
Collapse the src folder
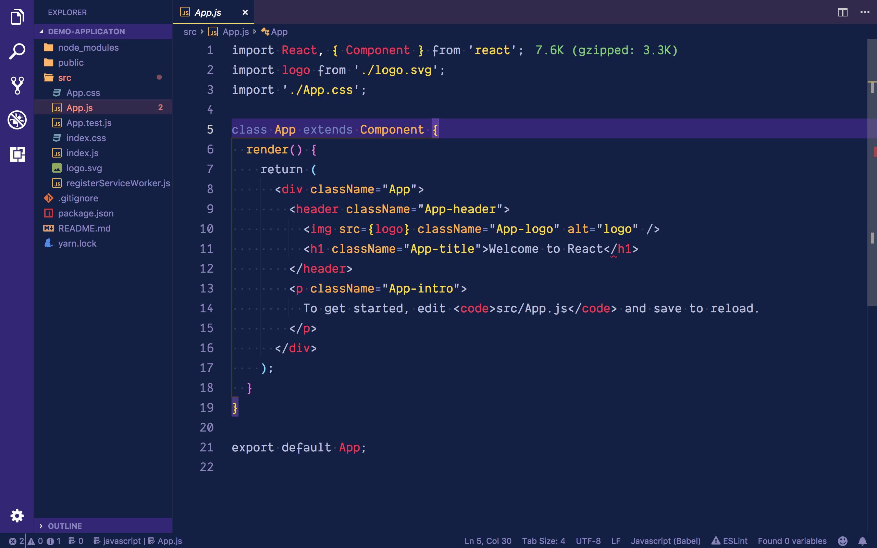pos(64,77)
